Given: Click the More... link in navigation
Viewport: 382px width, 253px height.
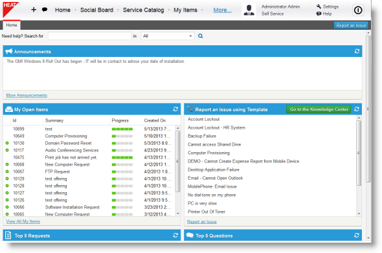Looking at the screenshot, I should click(222, 10).
